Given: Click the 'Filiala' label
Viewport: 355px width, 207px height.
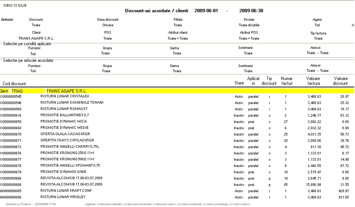Looking at the screenshot, I should point(178,20).
